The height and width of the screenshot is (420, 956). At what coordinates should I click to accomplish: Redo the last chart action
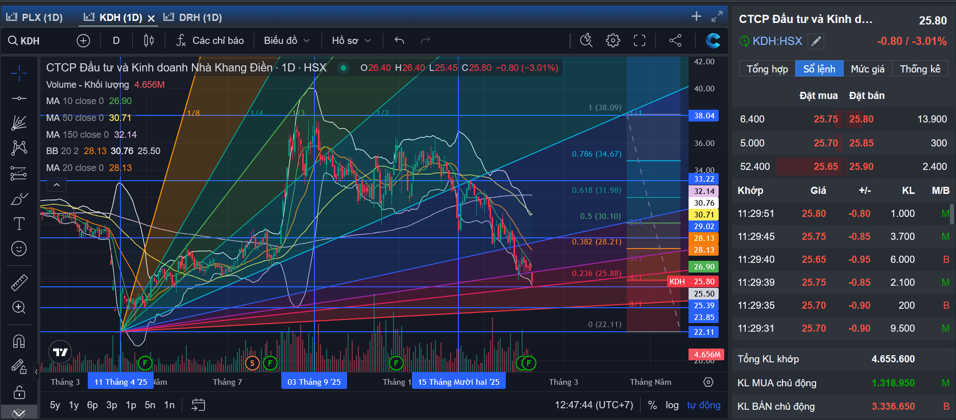(425, 41)
